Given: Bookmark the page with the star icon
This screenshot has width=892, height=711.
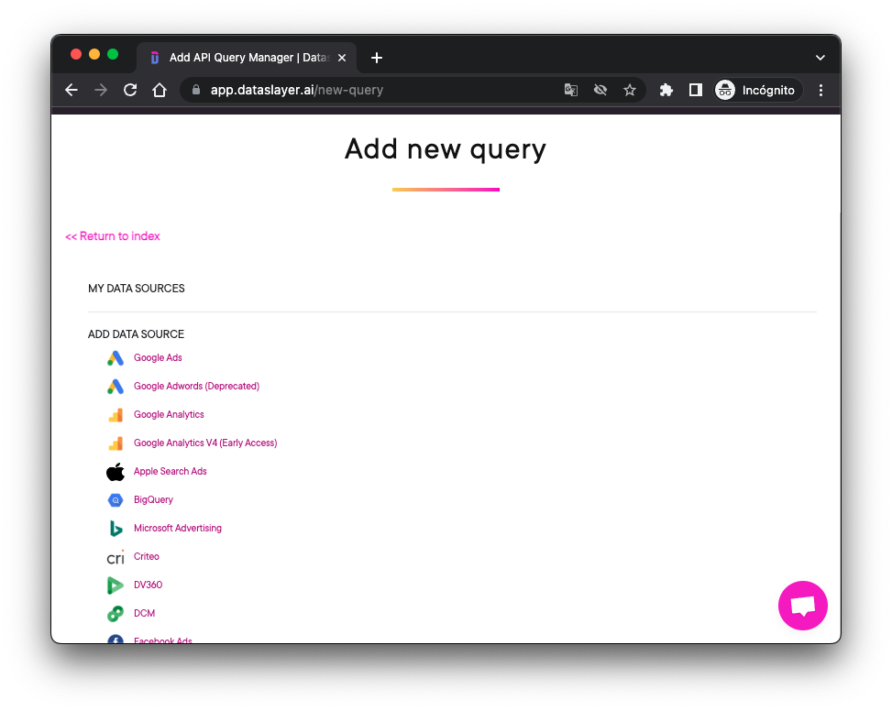Looking at the screenshot, I should [x=630, y=90].
